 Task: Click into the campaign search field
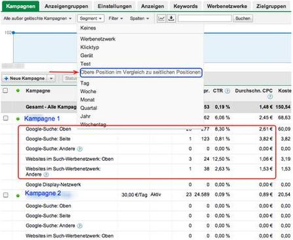coord(204,18)
